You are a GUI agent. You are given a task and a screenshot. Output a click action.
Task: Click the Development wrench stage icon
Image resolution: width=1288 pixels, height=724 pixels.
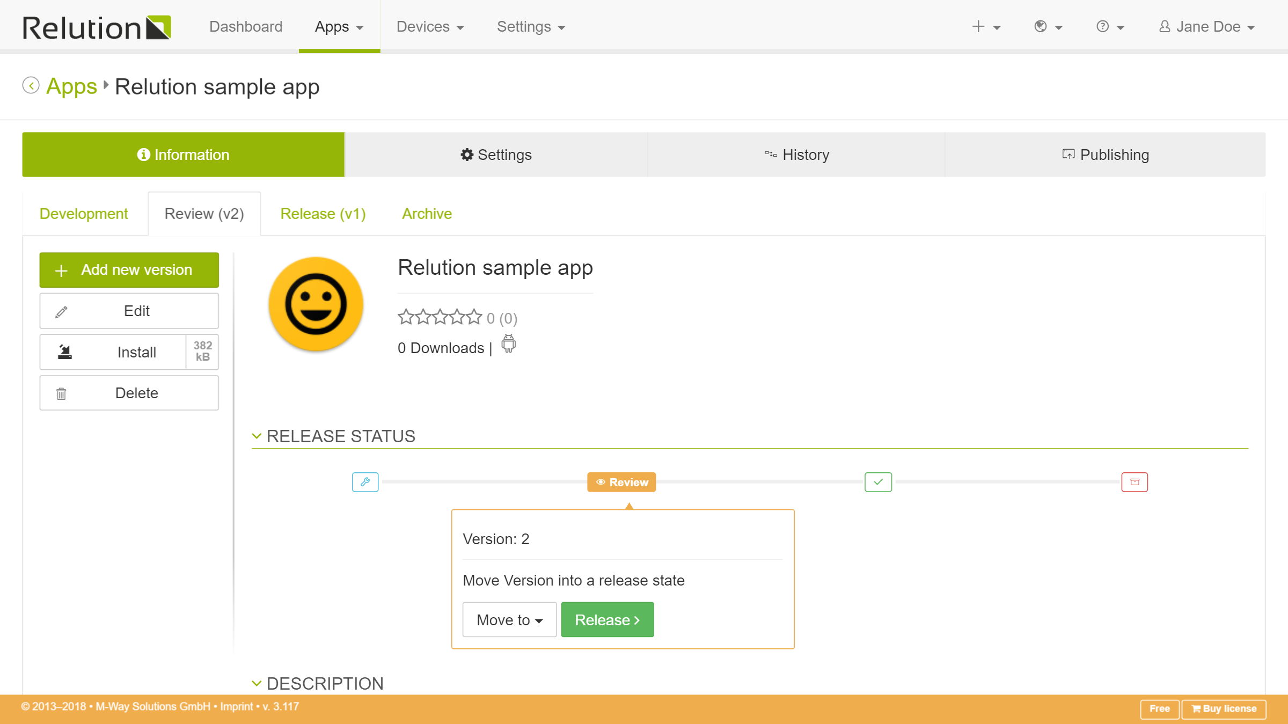tap(365, 482)
